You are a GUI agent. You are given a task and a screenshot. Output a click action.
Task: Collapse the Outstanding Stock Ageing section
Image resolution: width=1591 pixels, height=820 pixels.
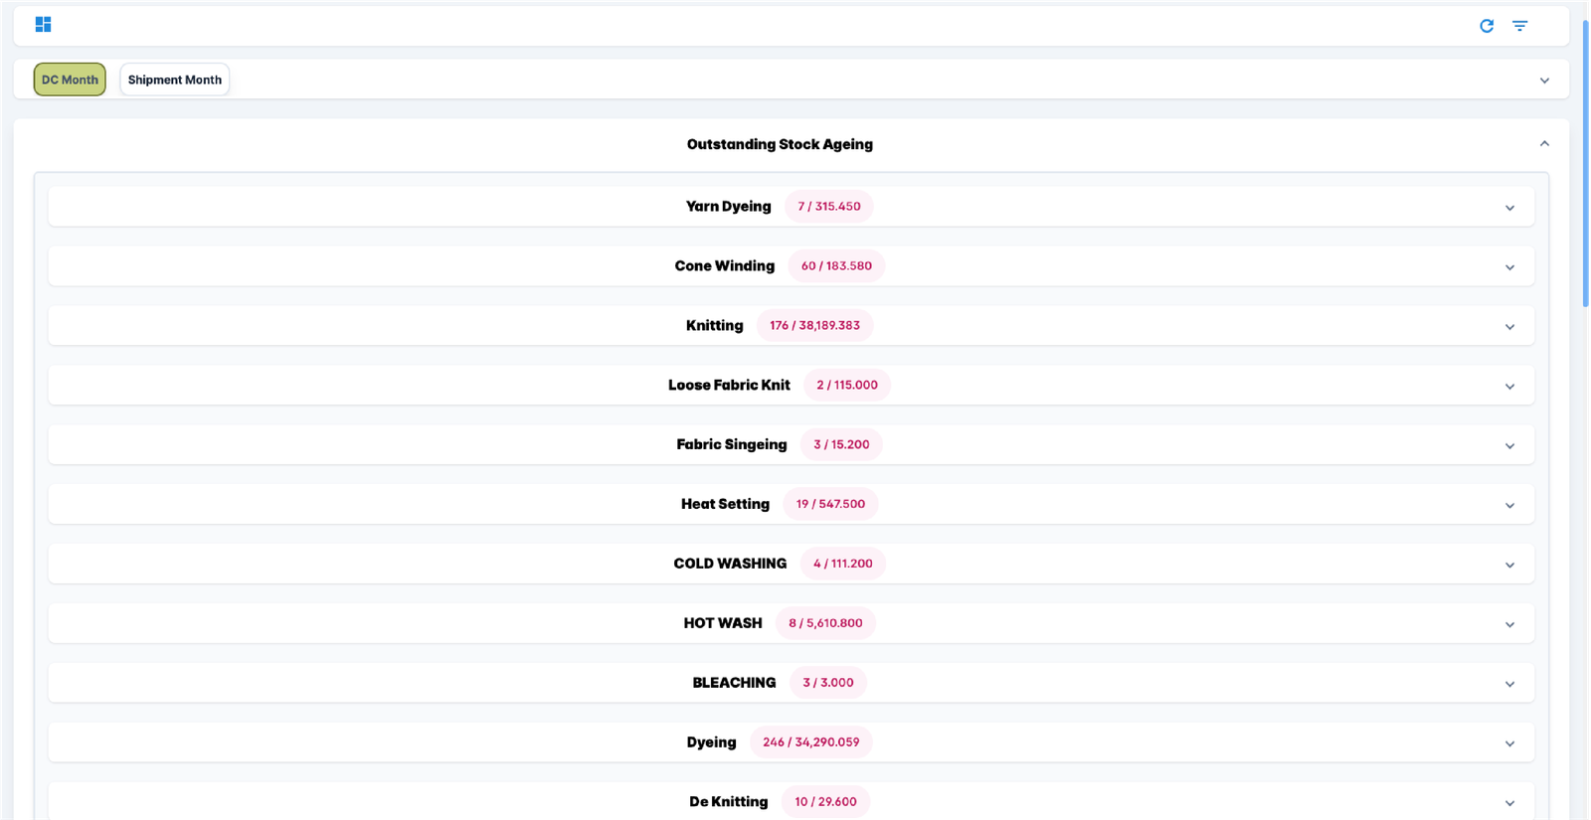pyautogui.click(x=1544, y=144)
